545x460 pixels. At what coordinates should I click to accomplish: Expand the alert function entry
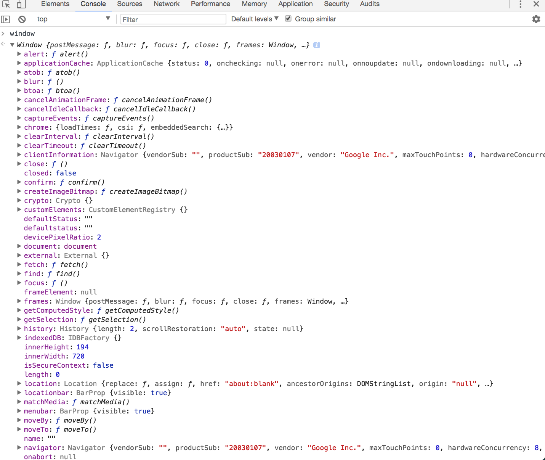click(19, 54)
